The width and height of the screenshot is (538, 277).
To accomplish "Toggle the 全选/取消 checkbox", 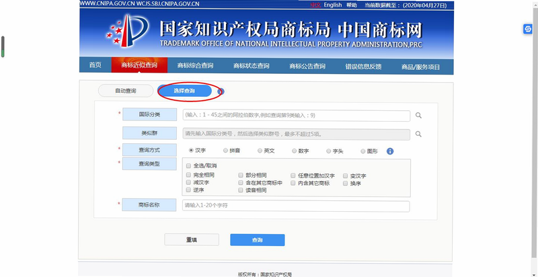I will click(188, 165).
